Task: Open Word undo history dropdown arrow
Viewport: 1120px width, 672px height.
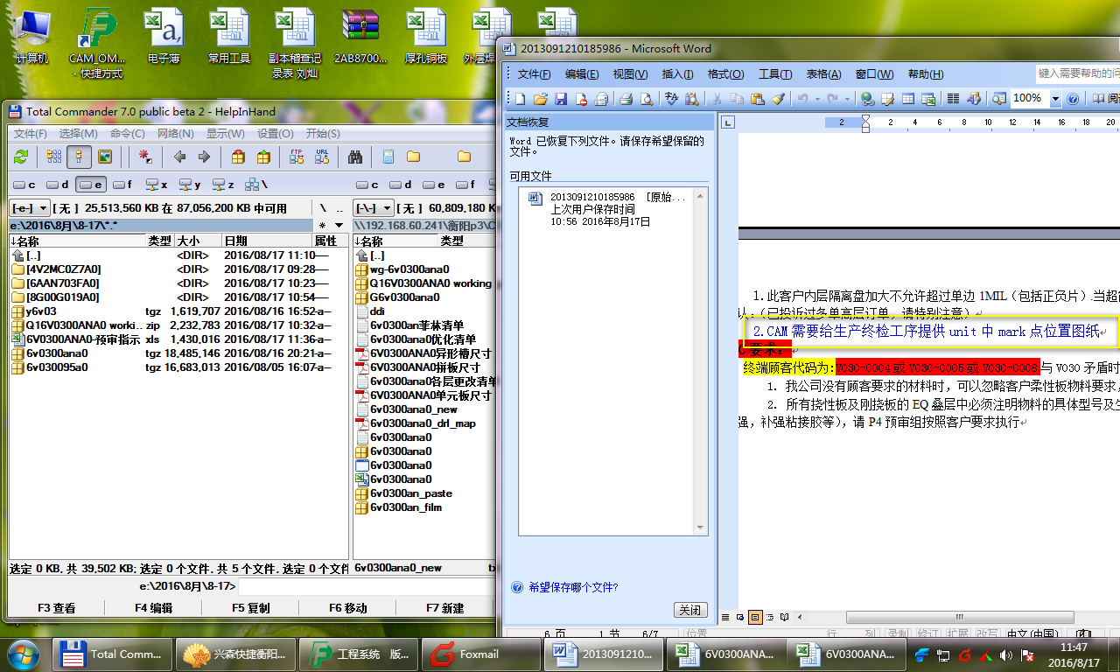Action: click(817, 99)
